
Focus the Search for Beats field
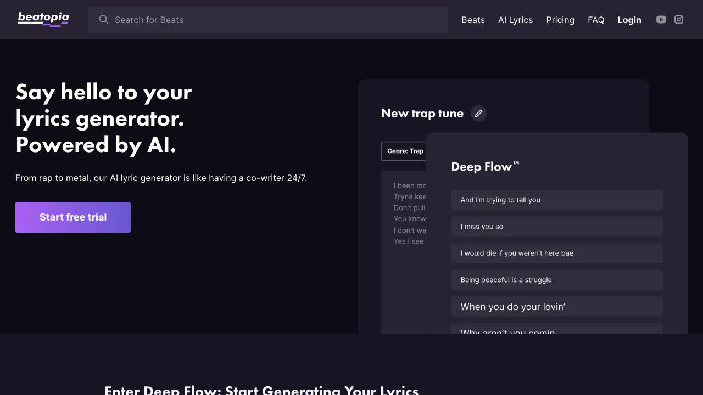click(275, 20)
